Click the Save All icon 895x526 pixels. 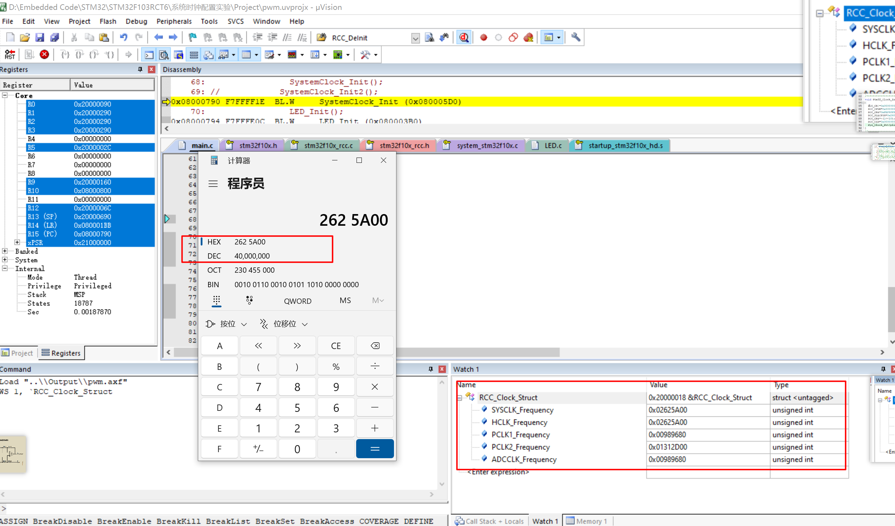coord(55,37)
